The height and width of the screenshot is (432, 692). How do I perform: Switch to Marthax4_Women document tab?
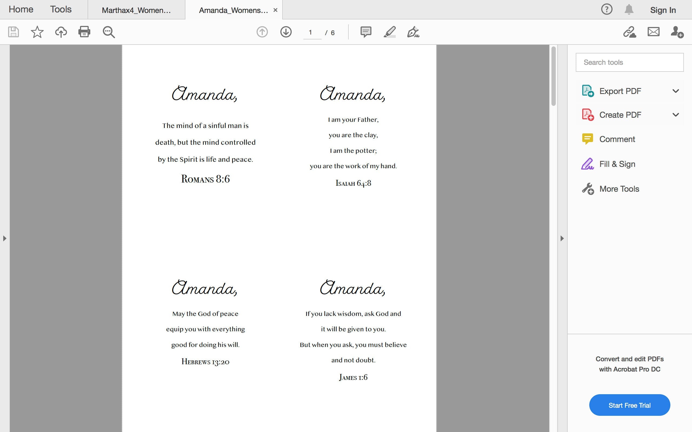coord(136,10)
